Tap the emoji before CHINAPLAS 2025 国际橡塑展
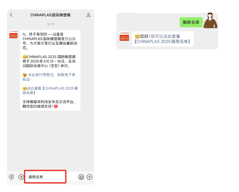This screenshot has height=192, width=239. [25, 57]
